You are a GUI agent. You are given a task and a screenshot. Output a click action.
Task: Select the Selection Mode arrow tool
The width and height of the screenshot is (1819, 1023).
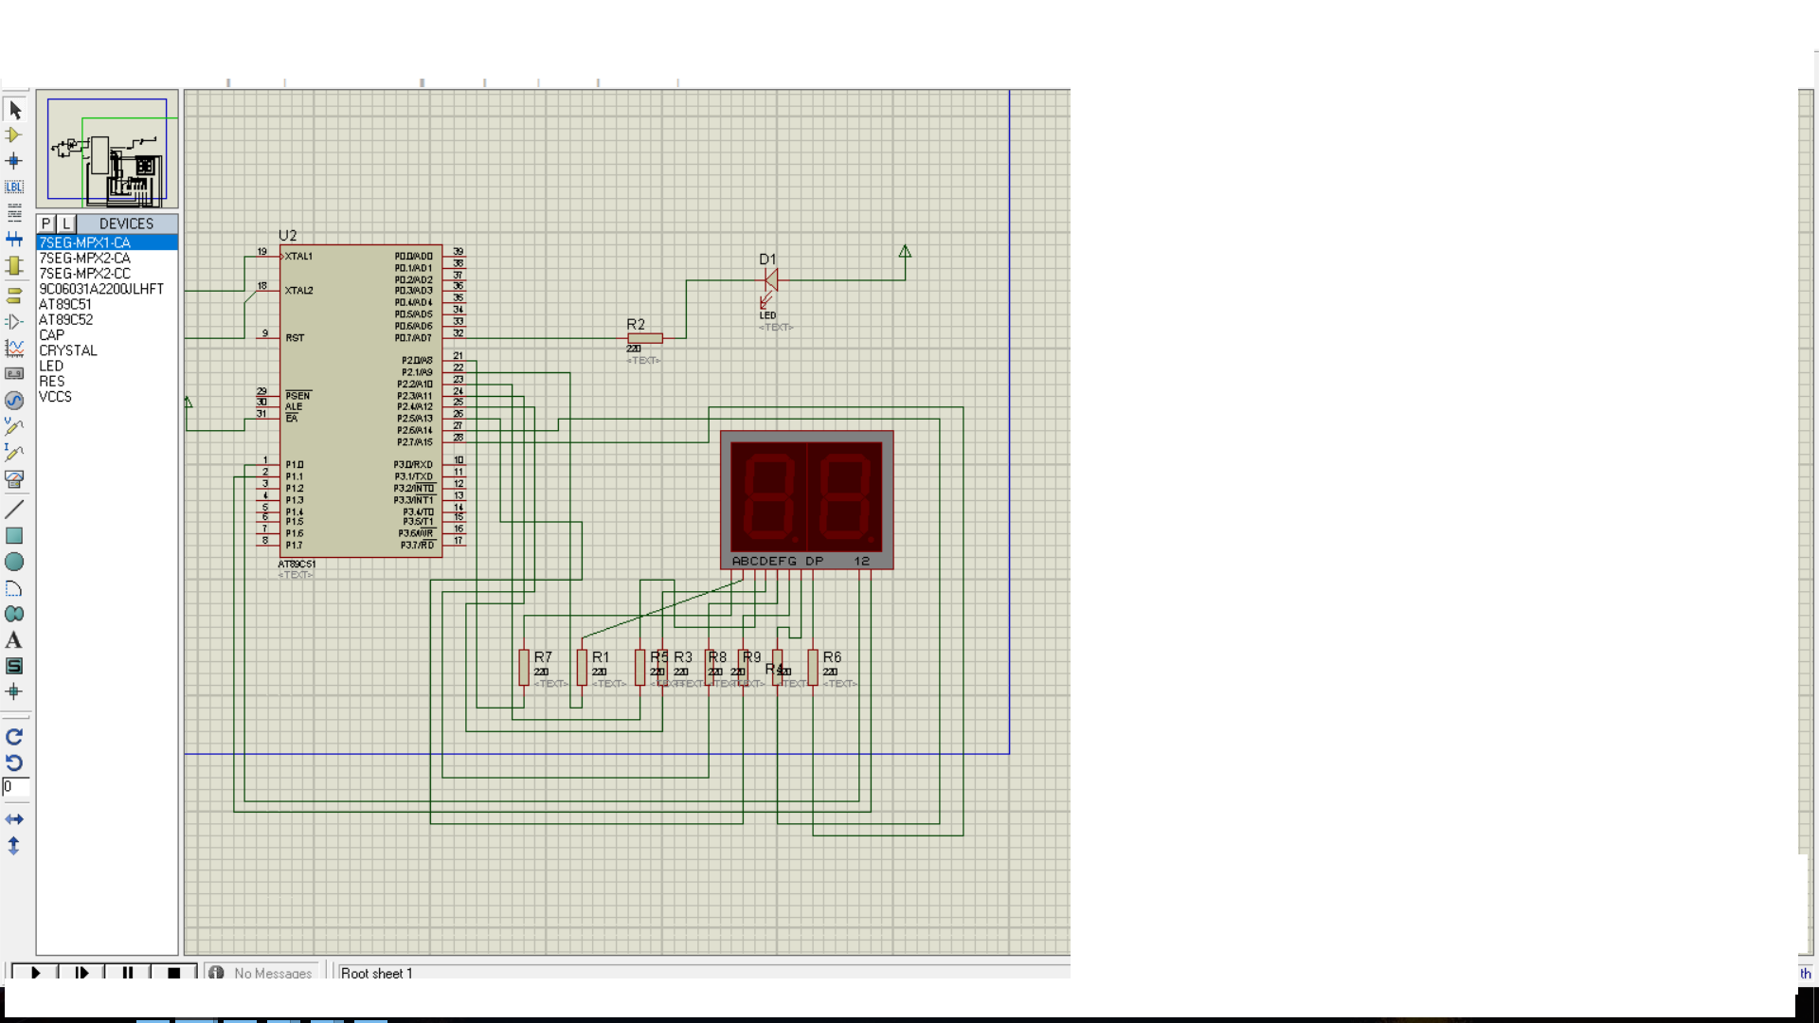[14, 110]
